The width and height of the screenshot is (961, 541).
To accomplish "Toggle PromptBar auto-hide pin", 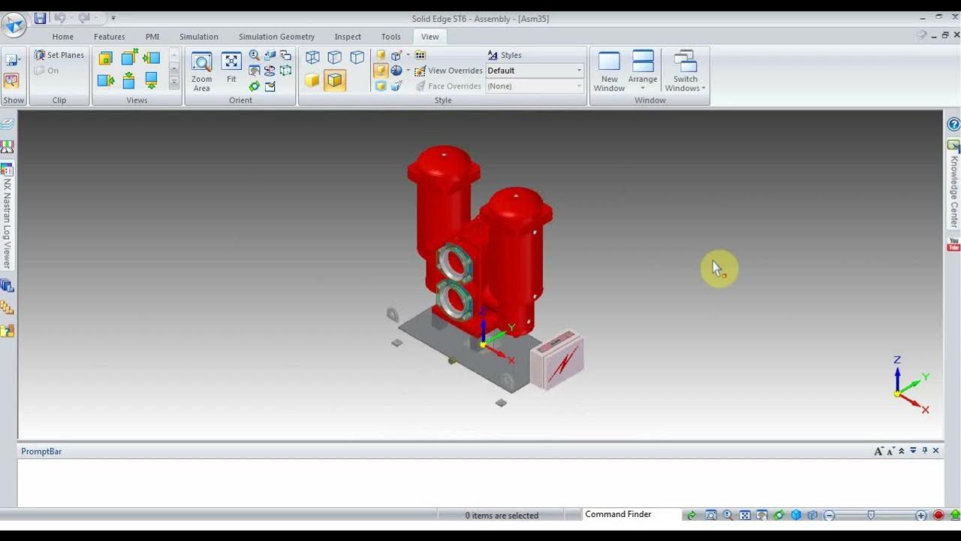I will (x=924, y=451).
